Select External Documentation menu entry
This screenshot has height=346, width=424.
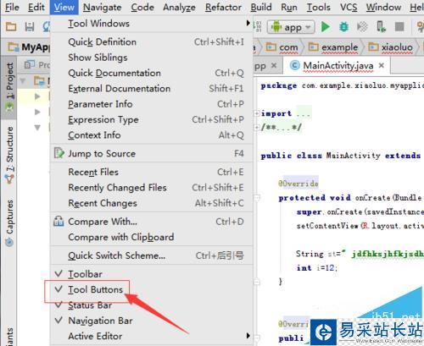(x=152, y=89)
